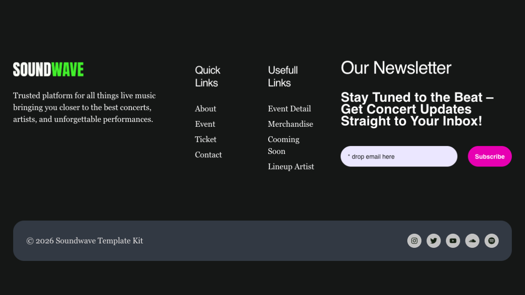Click the Cooming Soon link
This screenshot has height=295, width=525.
(283, 145)
